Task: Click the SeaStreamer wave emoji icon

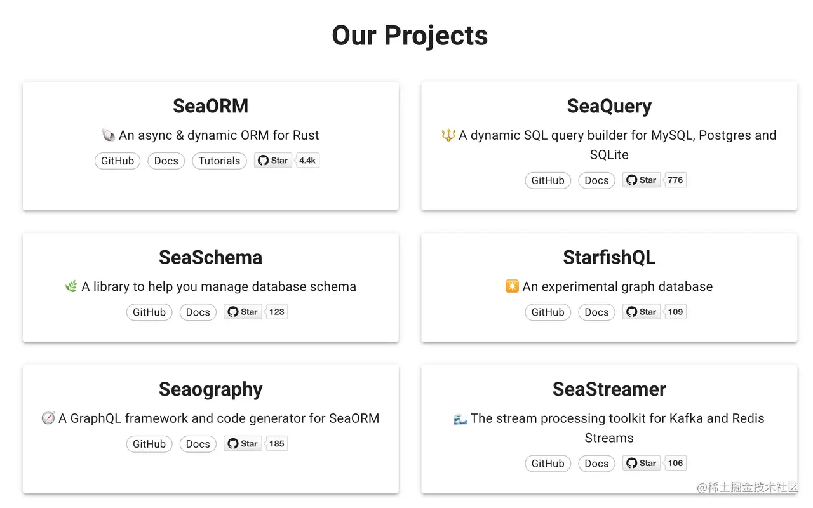Action: tap(460, 418)
